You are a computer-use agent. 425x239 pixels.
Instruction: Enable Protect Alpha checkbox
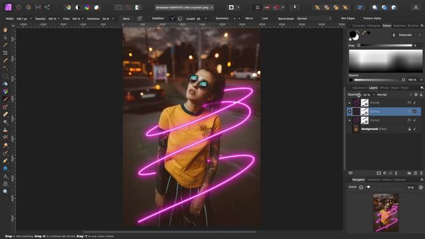372,19
